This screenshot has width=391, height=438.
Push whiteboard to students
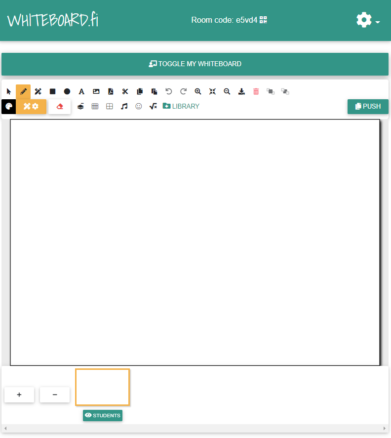pos(368,106)
